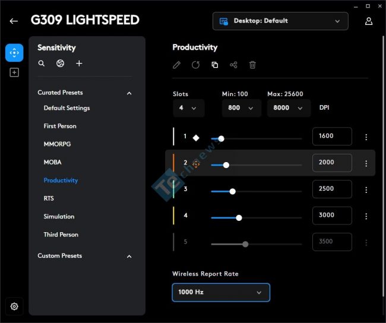Select the Third Person preset
386x323 pixels.
(x=61, y=235)
